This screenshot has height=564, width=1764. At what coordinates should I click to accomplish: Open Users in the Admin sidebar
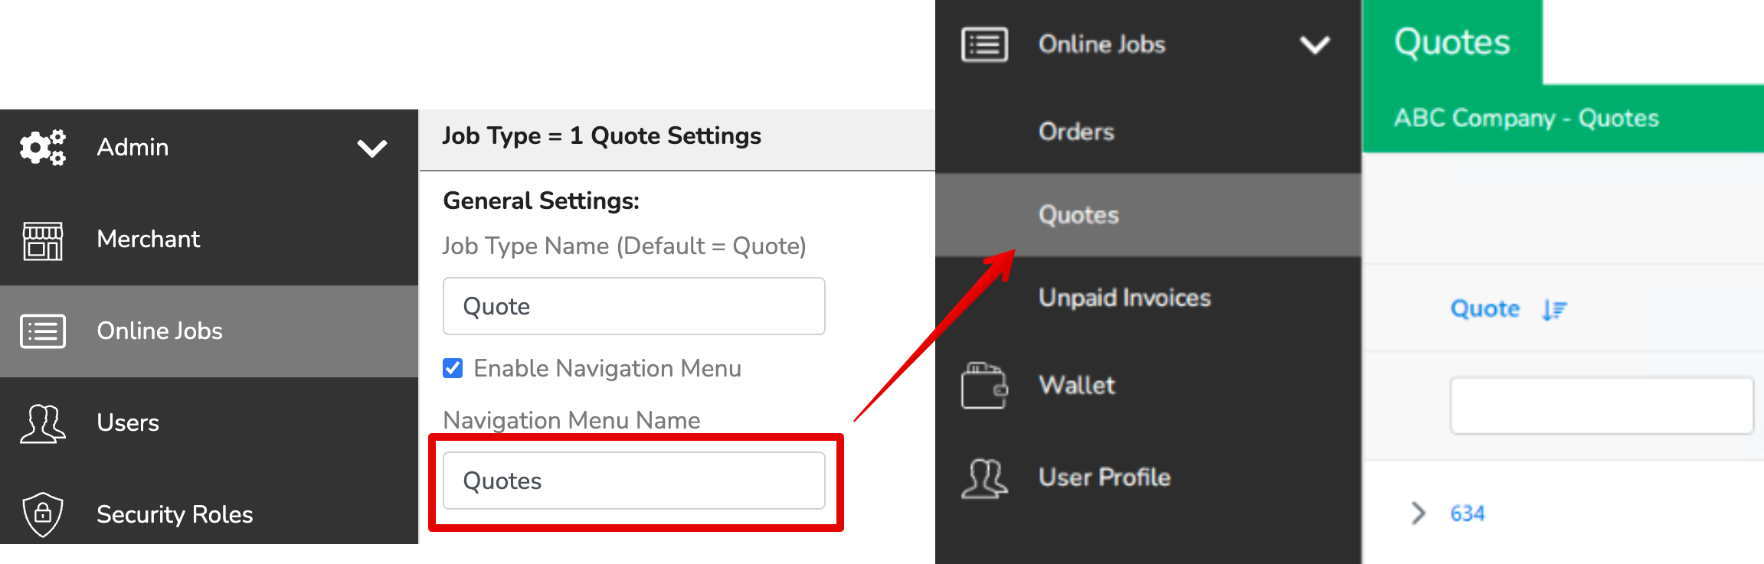[209, 423]
